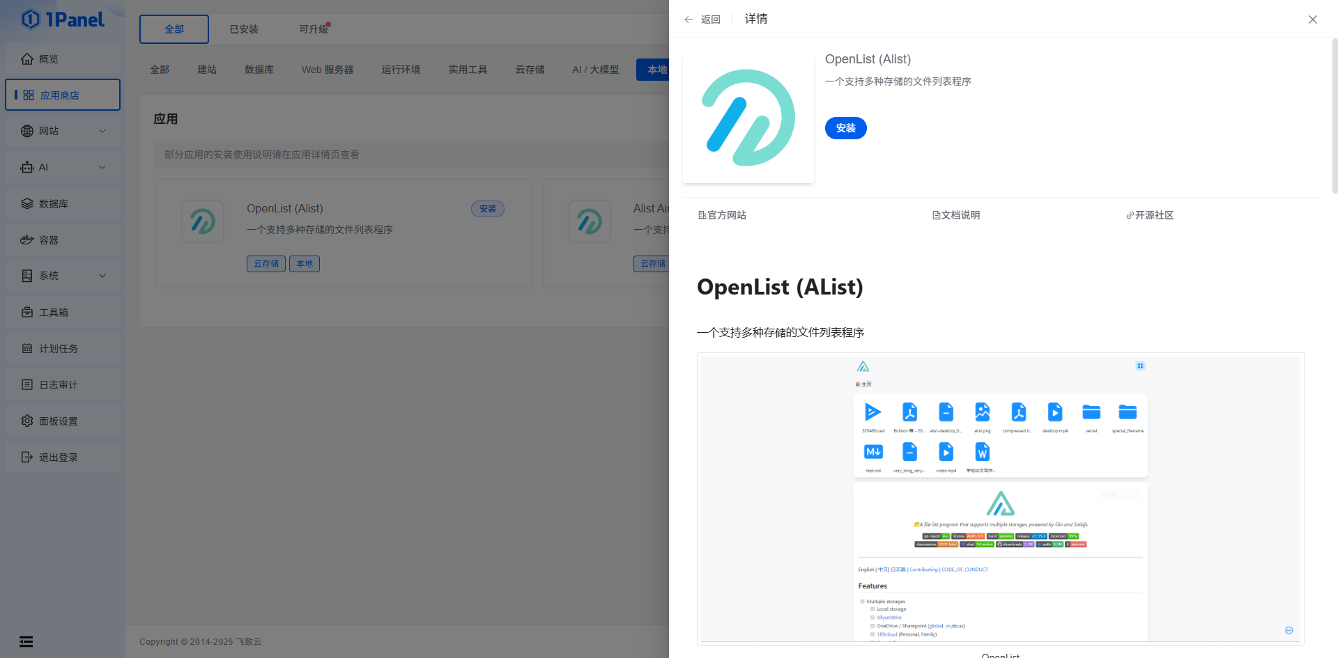Filter apps by 云存储 category
The height and width of the screenshot is (658, 1338).
(530, 70)
